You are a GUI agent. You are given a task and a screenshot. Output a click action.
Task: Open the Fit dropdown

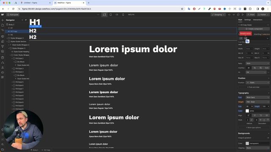pyautogui.click(x=256, y=72)
